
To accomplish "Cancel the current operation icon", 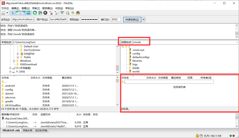I will [x=45, y=13].
